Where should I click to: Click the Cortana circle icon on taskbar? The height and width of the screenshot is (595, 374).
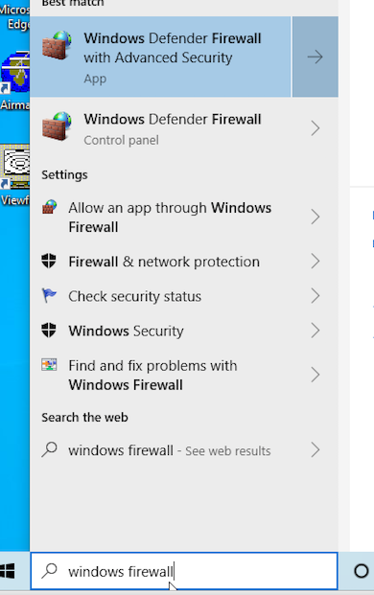point(361,571)
